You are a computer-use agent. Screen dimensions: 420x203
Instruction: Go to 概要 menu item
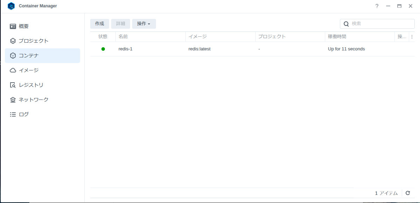click(x=42, y=26)
